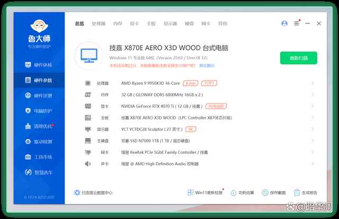Click the desktop computer monitor icon
This screenshot has width=339, height=219.
click(89, 56)
